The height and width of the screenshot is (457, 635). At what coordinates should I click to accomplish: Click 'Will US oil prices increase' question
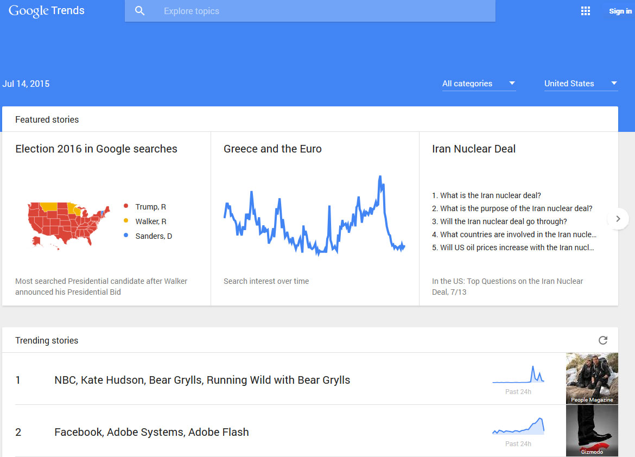point(513,247)
